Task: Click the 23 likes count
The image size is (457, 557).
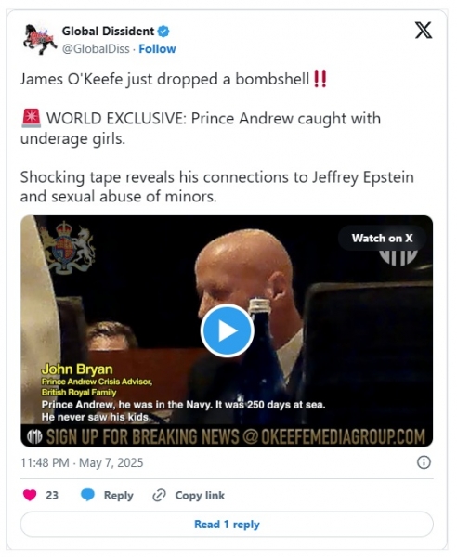Action: click(52, 495)
